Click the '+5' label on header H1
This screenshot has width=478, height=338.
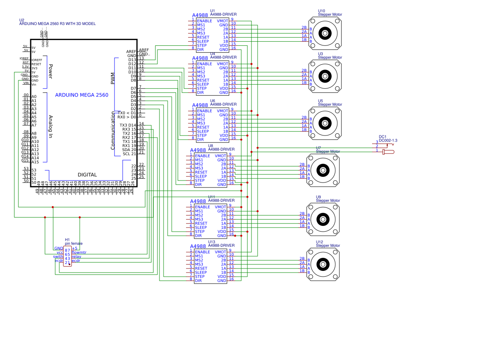click(x=75, y=248)
